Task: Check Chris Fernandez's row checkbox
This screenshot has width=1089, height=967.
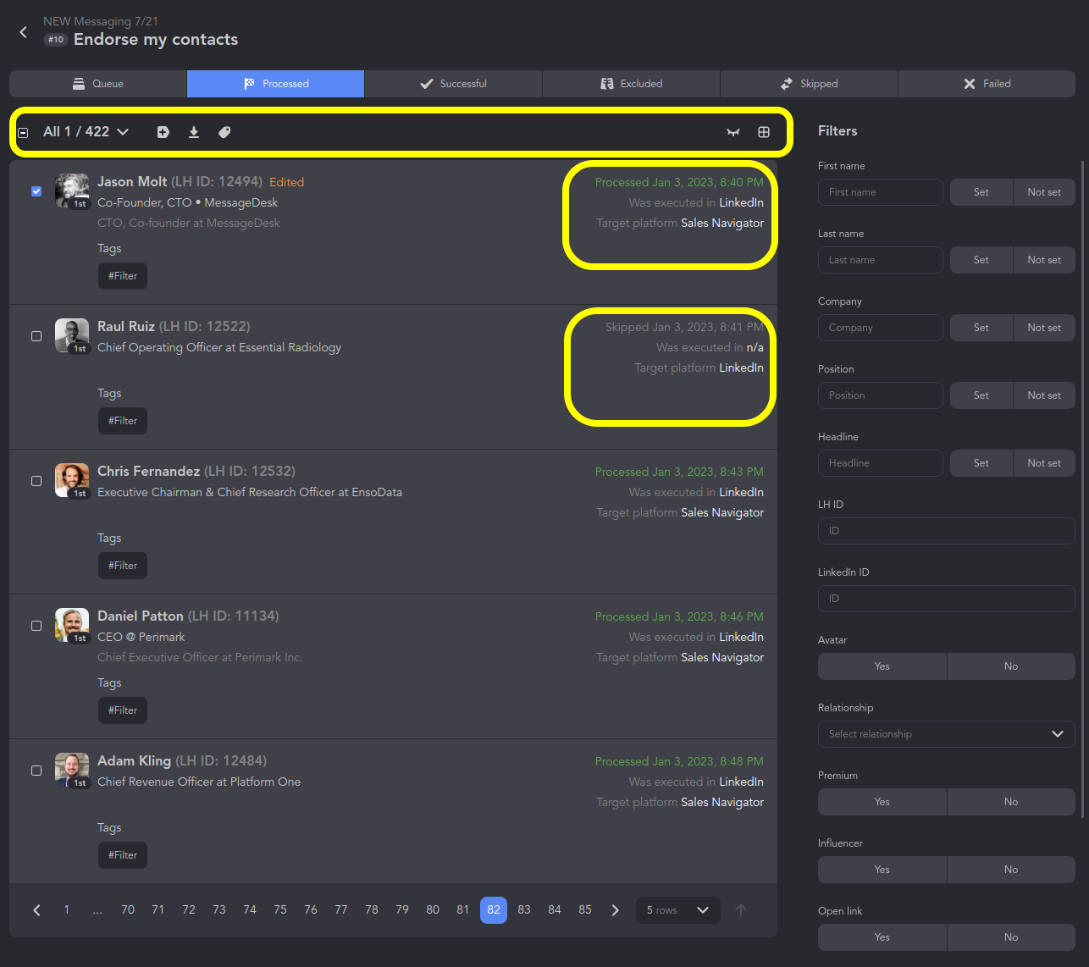Action: click(x=36, y=481)
